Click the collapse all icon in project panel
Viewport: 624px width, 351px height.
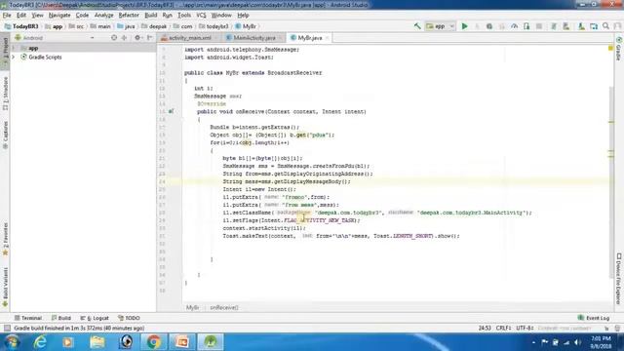[x=124, y=38]
